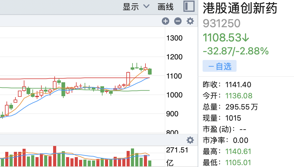Click the 1300 price axis label
Viewport: 294px width, 167px height.
[x=174, y=38]
